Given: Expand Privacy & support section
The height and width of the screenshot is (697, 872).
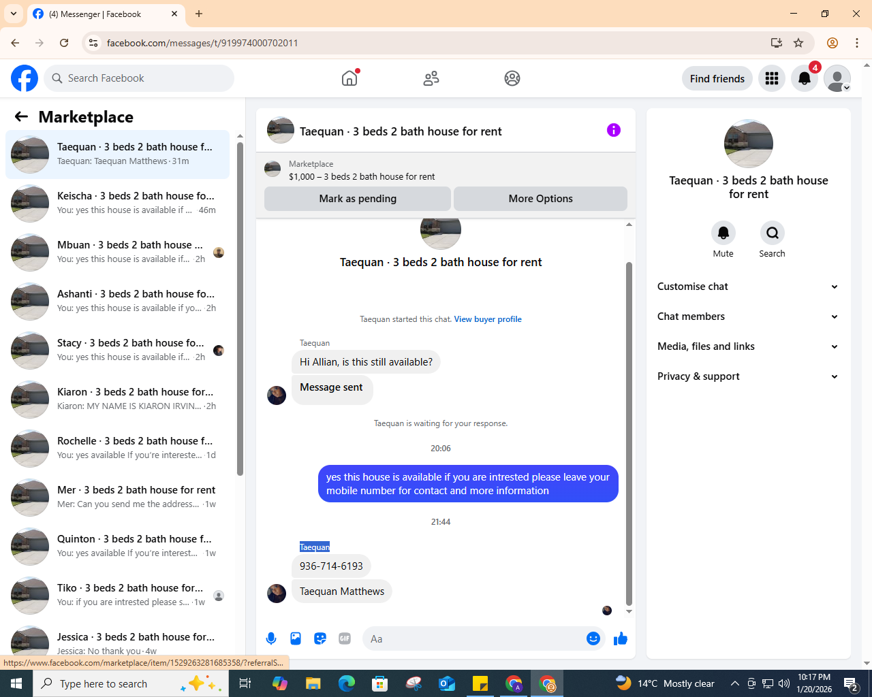Looking at the screenshot, I should pyautogui.click(x=748, y=376).
